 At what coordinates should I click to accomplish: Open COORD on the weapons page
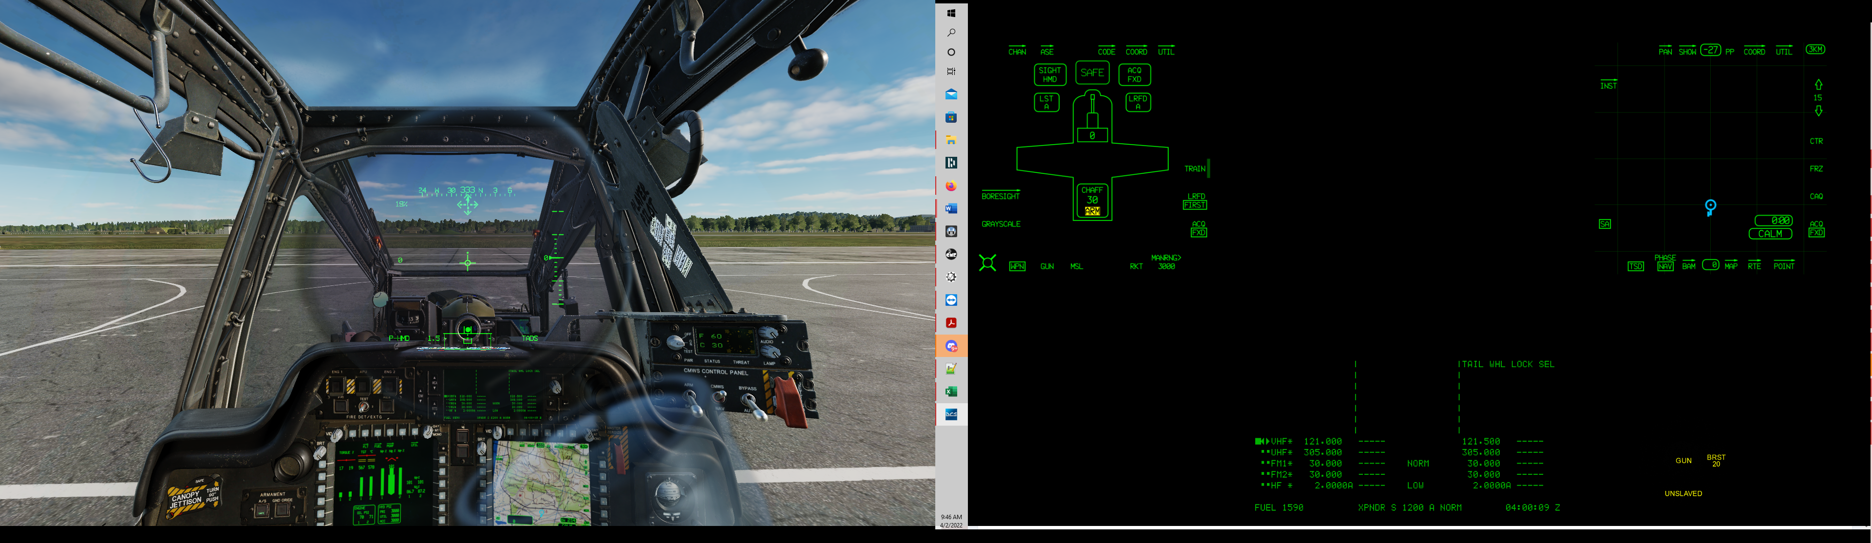[1136, 52]
